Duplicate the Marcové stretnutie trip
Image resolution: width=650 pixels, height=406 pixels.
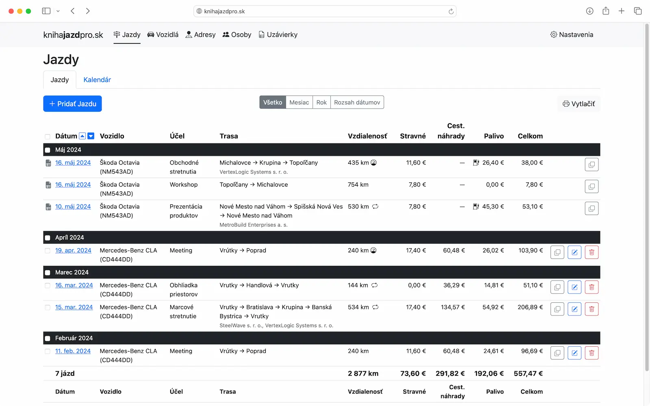click(557, 309)
